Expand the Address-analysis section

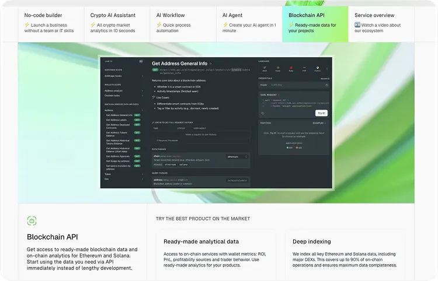(x=124, y=90)
